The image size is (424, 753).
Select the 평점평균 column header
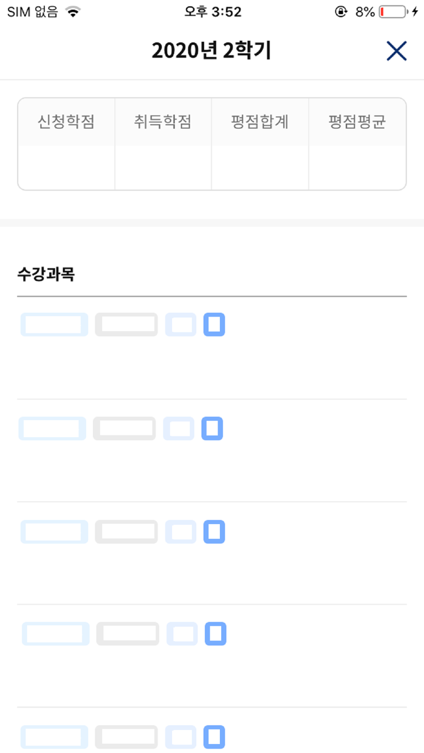[x=357, y=122]
